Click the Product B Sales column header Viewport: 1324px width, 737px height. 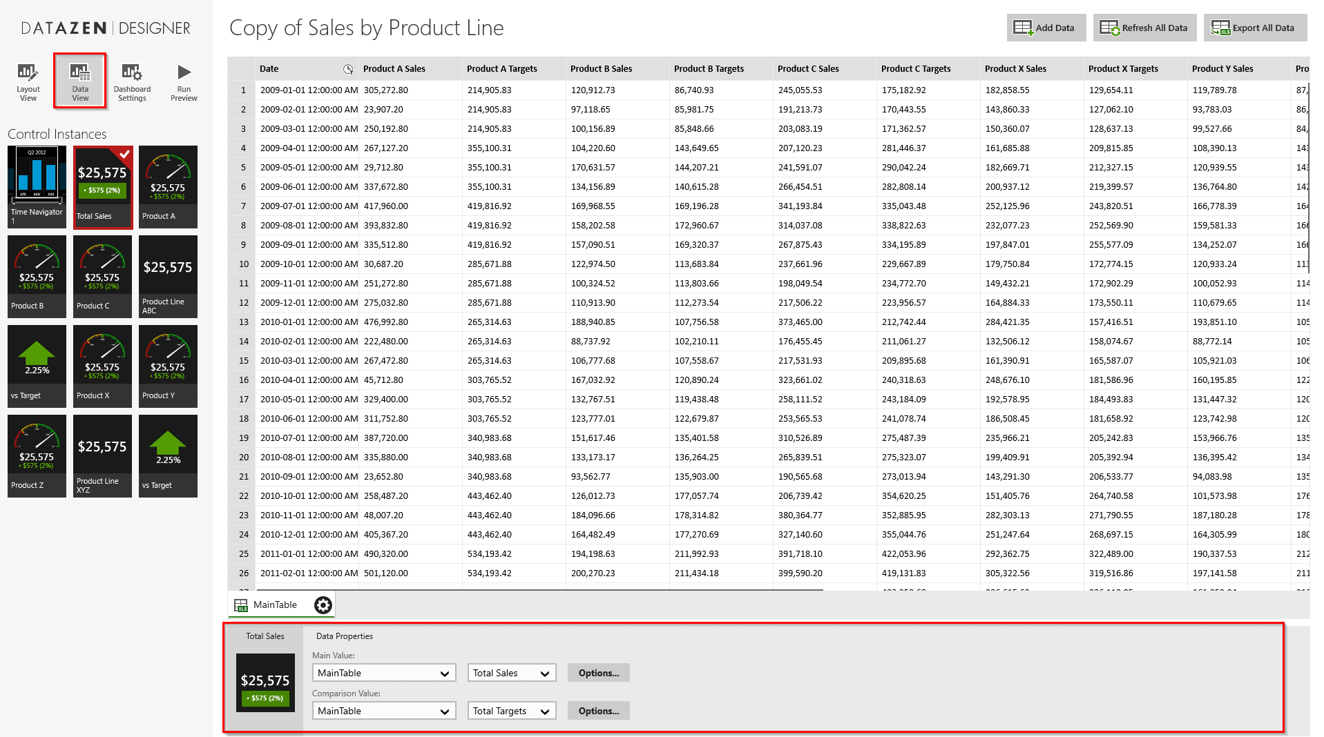pos(601,69)
